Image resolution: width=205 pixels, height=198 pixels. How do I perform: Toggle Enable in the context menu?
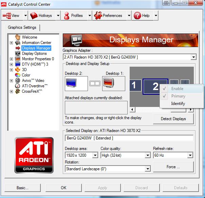(x=182, y=89)
